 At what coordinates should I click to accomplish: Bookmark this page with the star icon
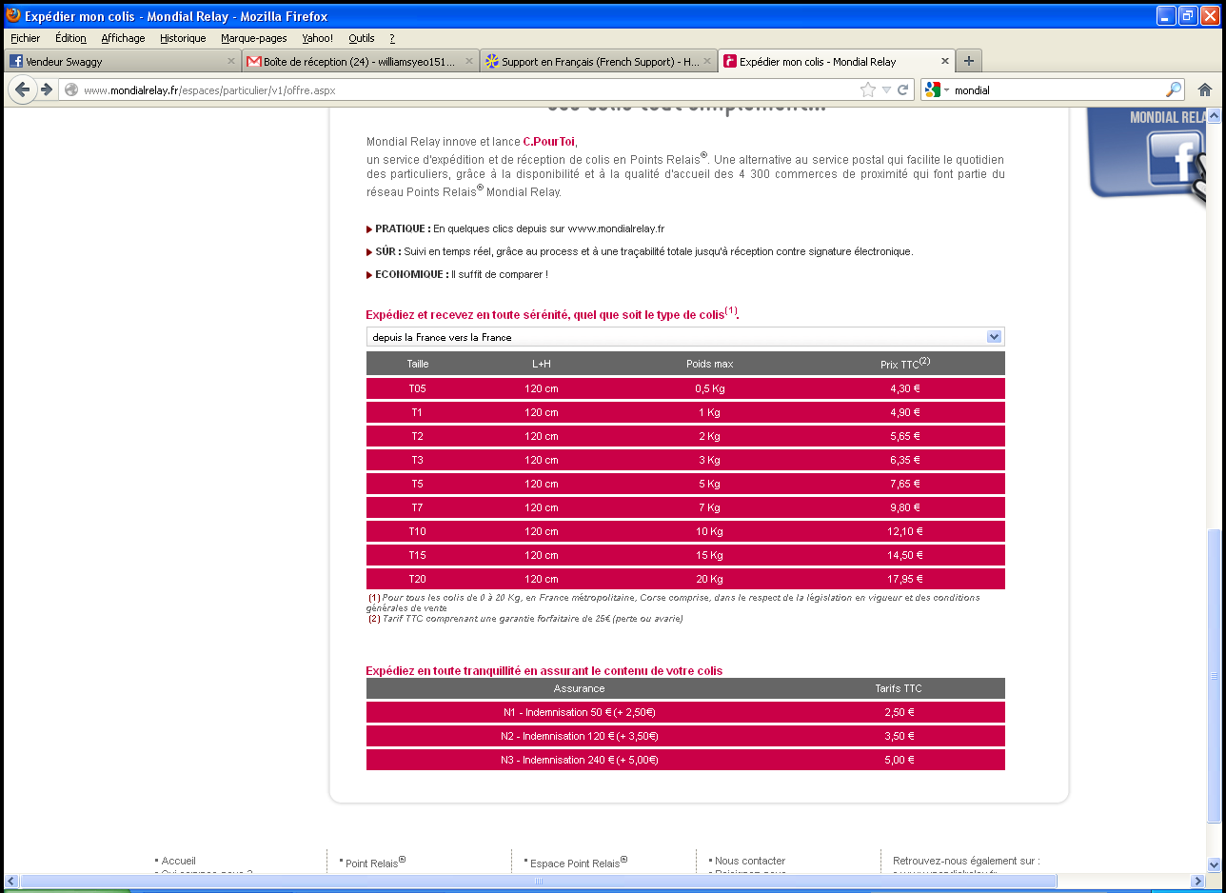tap(867, 89)
